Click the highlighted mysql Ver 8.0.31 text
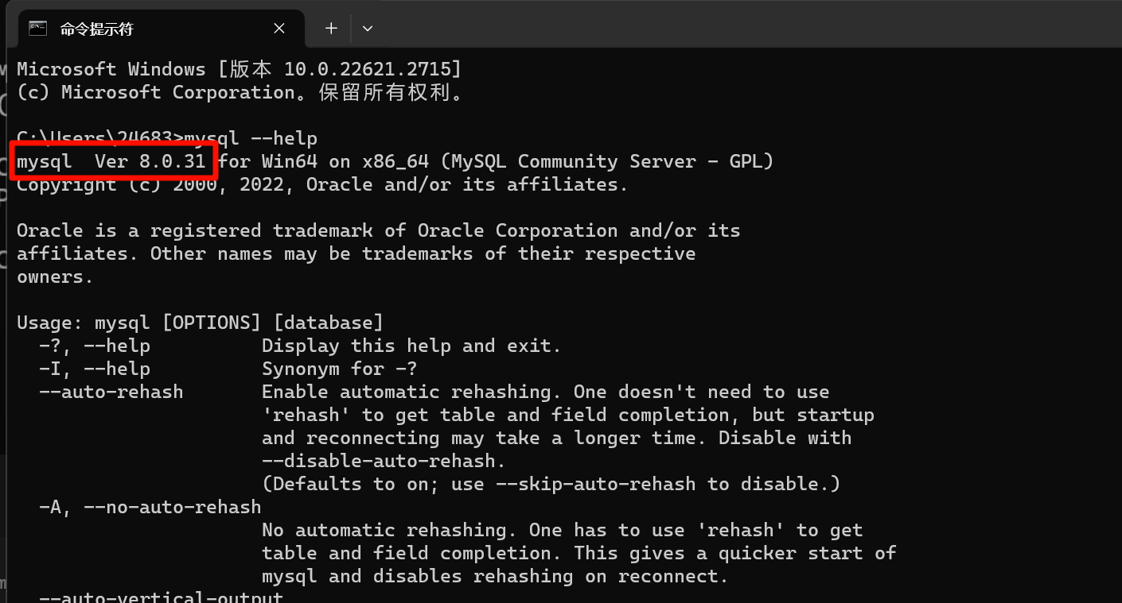 click(x=113, y=160)
